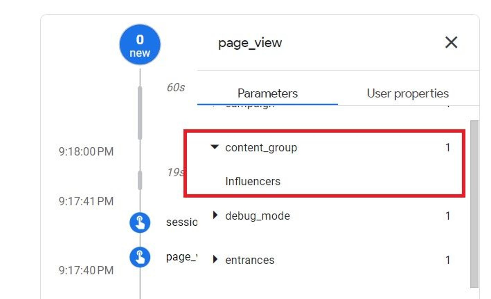Switch to the User properties tab

(408, 93)
